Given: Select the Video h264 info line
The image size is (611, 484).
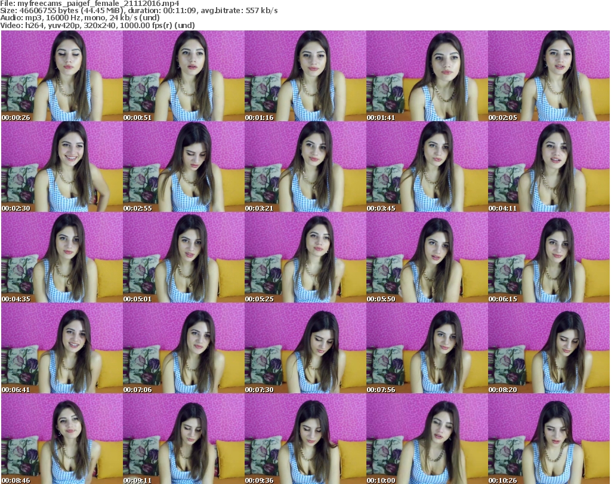Looking at the screenshot, I should pyautogui.click(x=97, y=25).
